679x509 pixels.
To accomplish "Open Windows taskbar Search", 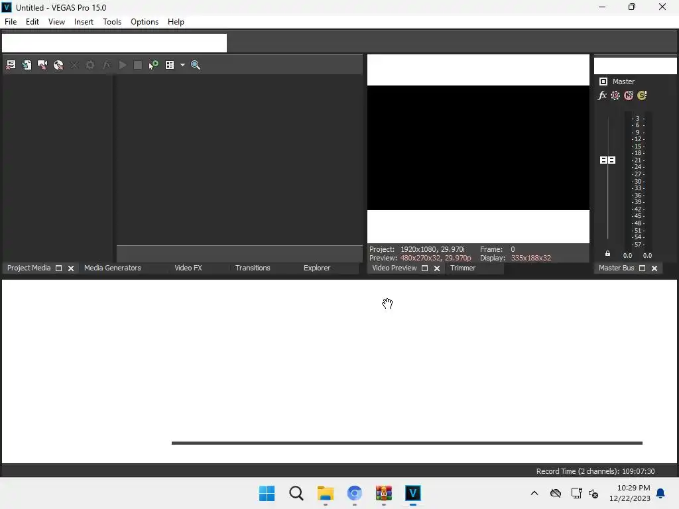I will [296, 493].
